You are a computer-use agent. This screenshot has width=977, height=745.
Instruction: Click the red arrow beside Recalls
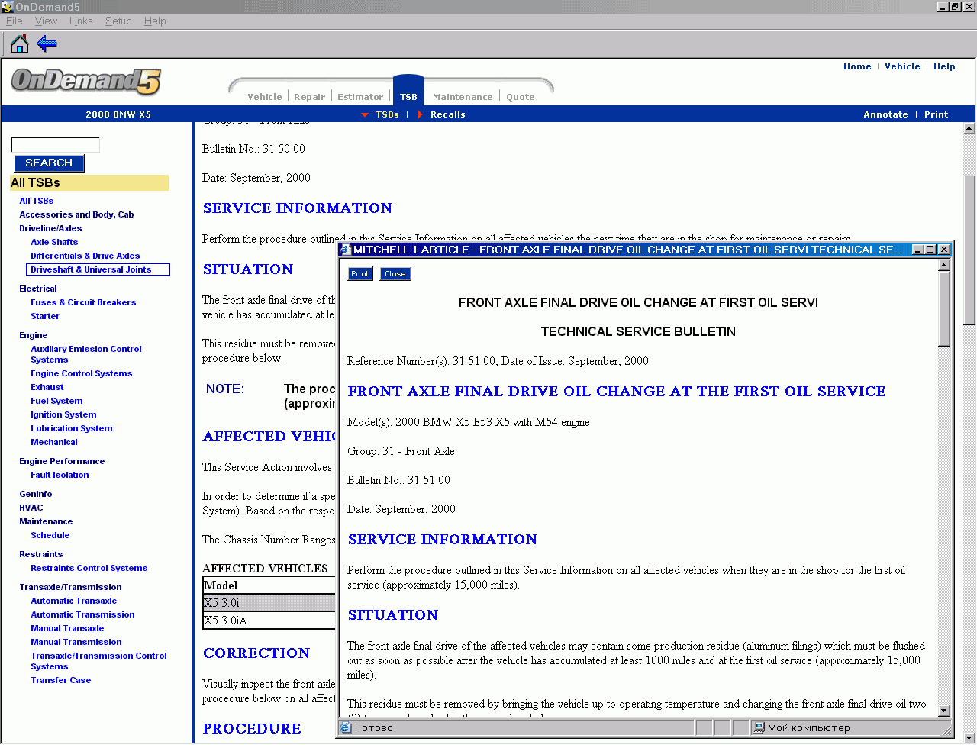tap(420, 114)
